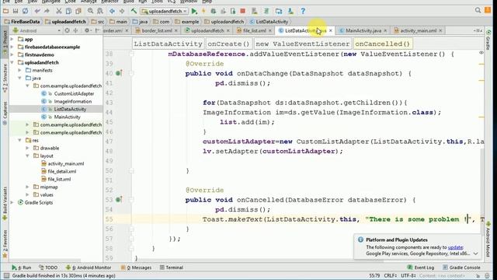The width and height of the screenshot is (497, 280).
Task: Expand the Platform and Plugin Updates notification chevron
Action: pyautogui.click(x=476, y=254)
